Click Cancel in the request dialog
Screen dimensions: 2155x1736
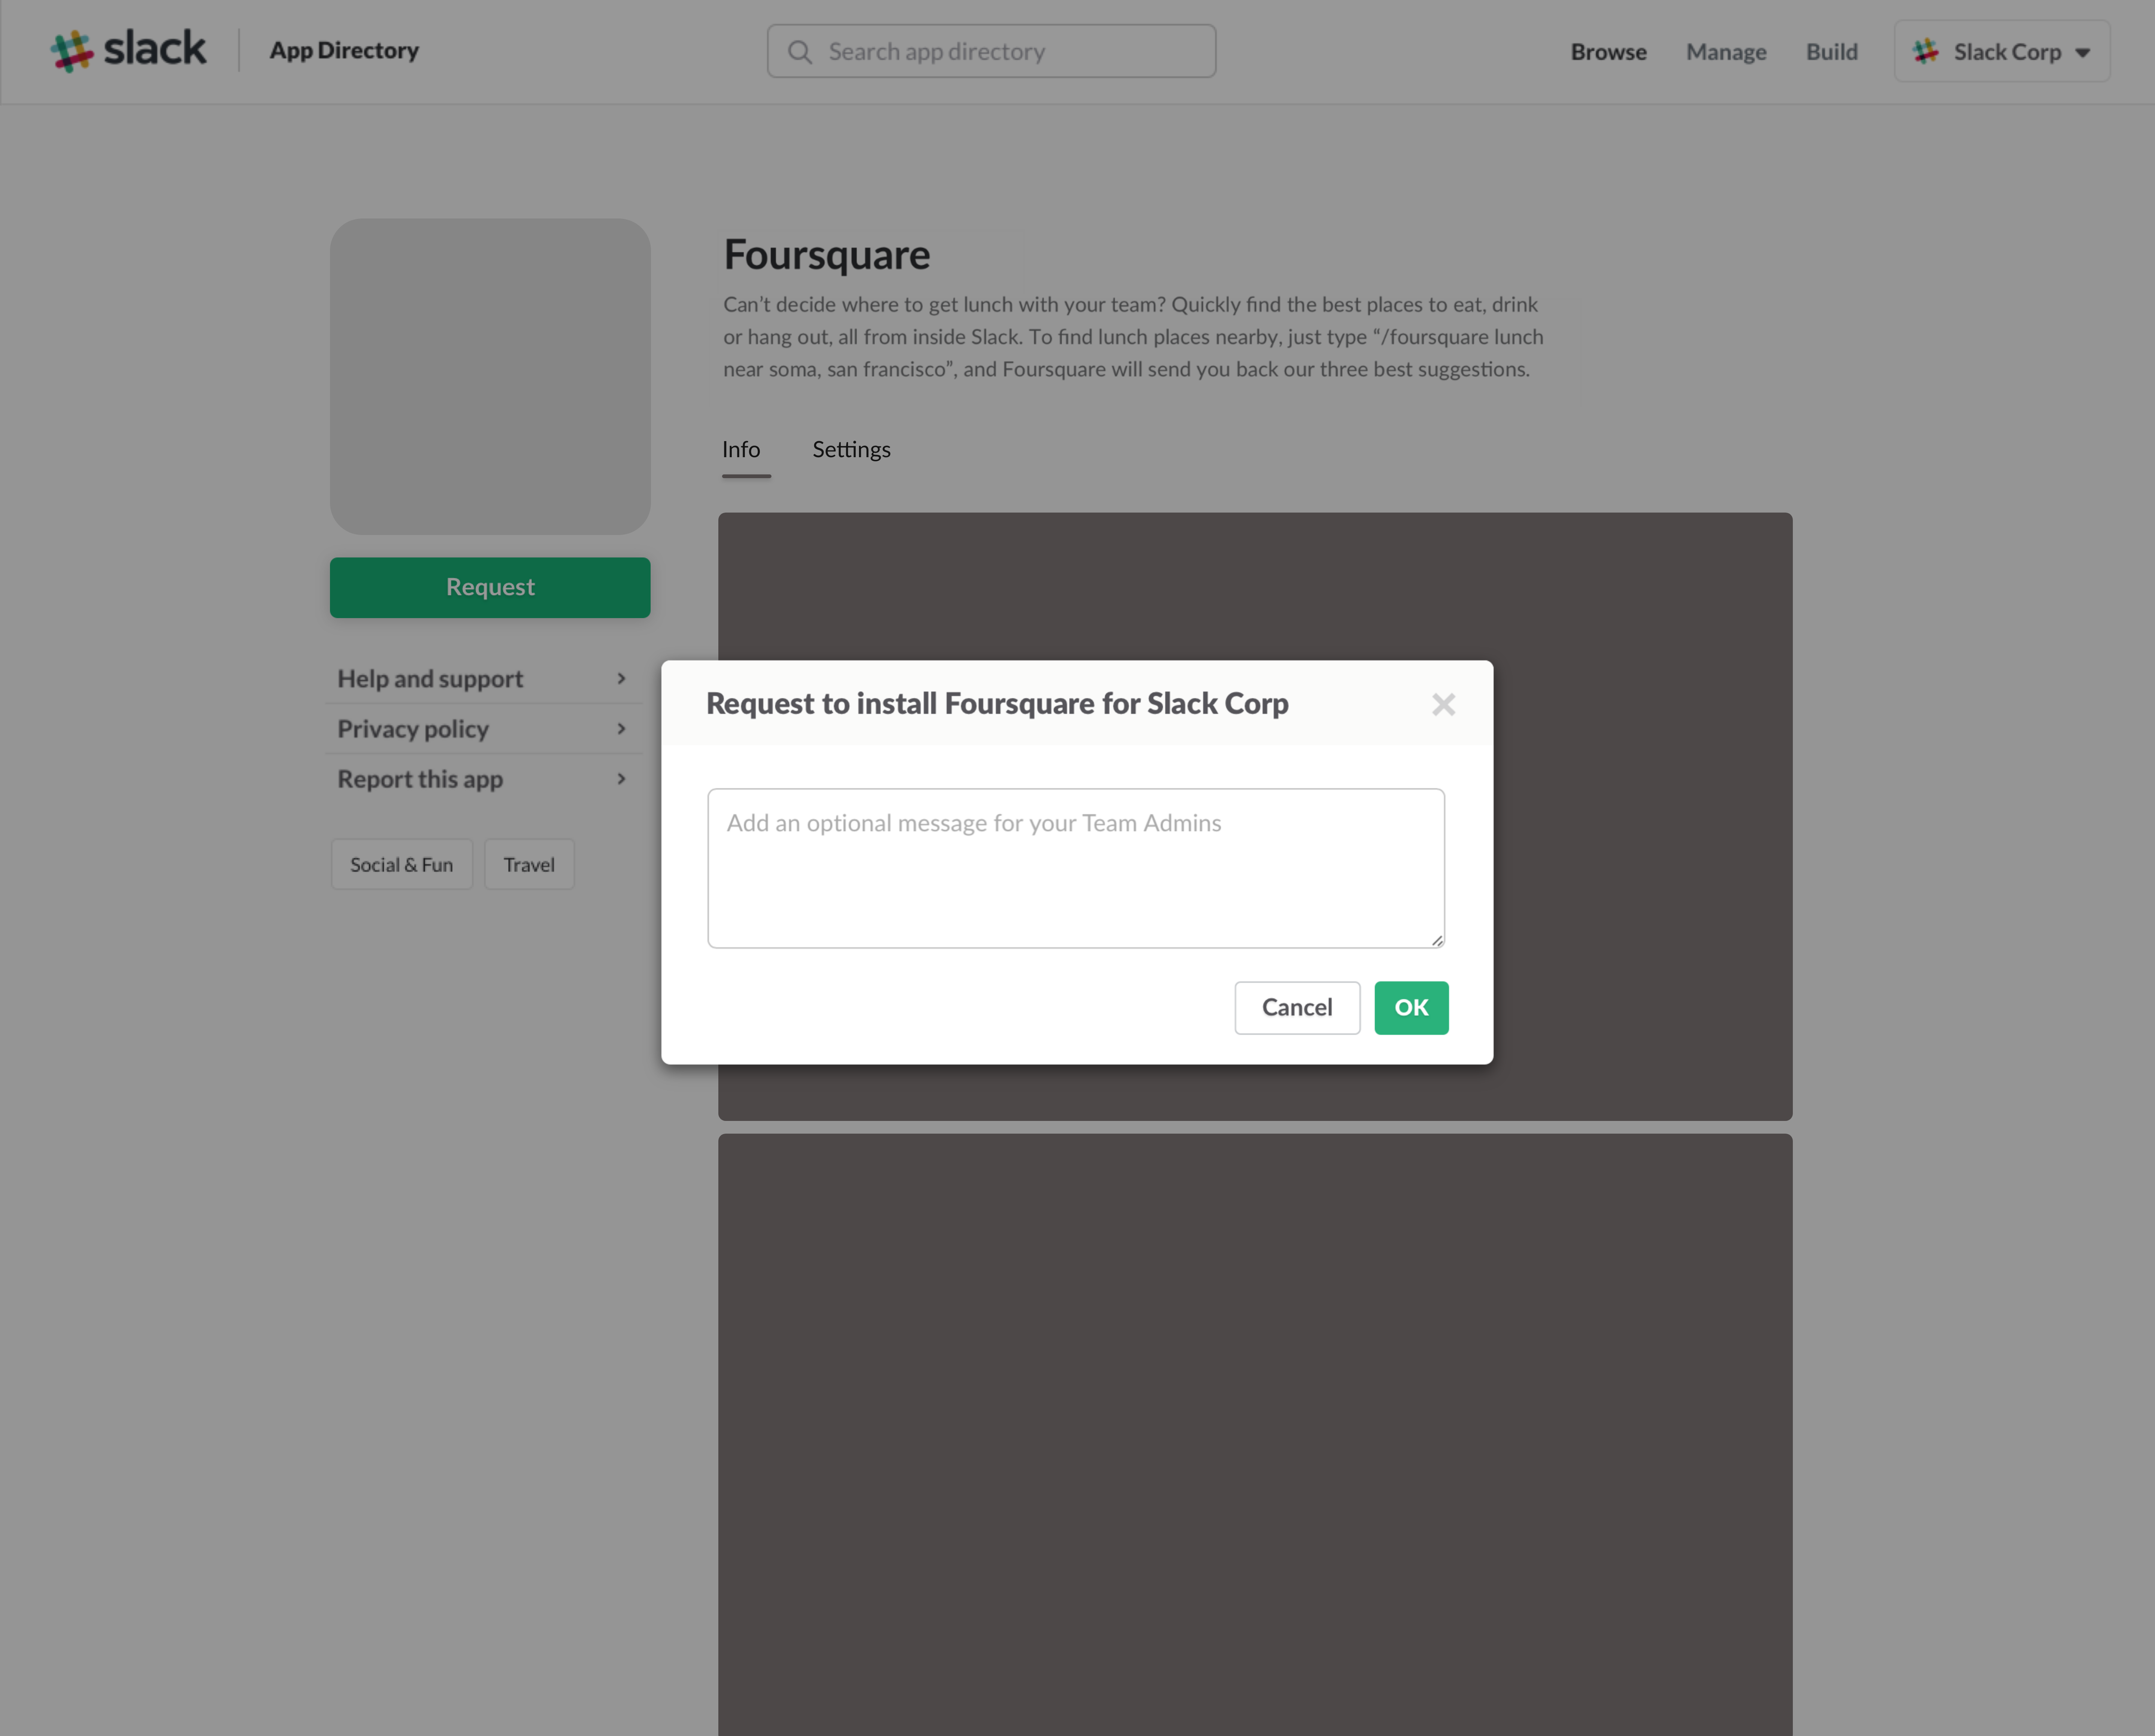click(1297, 1008)
